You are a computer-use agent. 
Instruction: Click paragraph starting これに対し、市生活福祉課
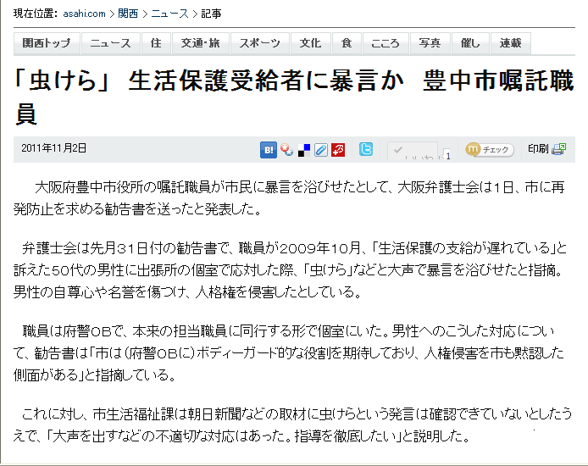coord(292,424)
